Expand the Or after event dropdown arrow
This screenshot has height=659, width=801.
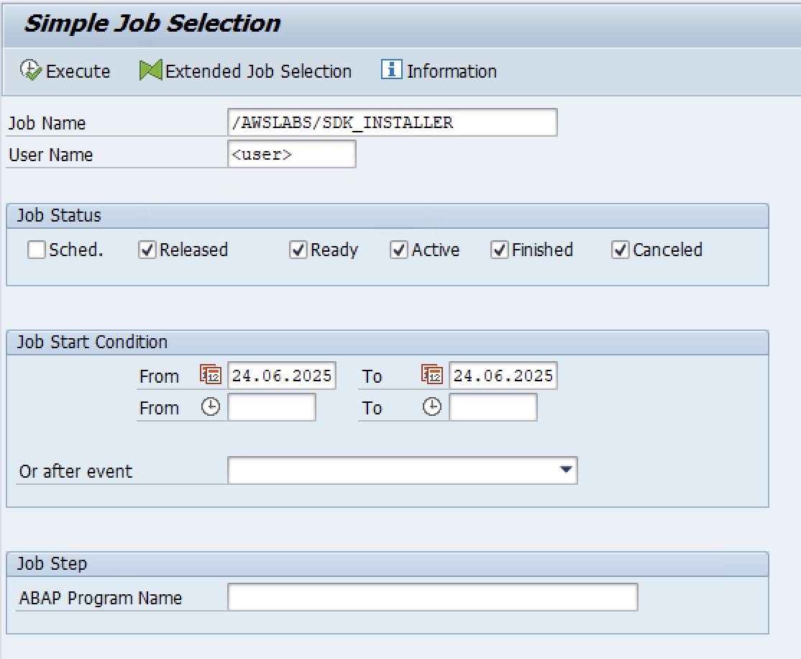566,470
